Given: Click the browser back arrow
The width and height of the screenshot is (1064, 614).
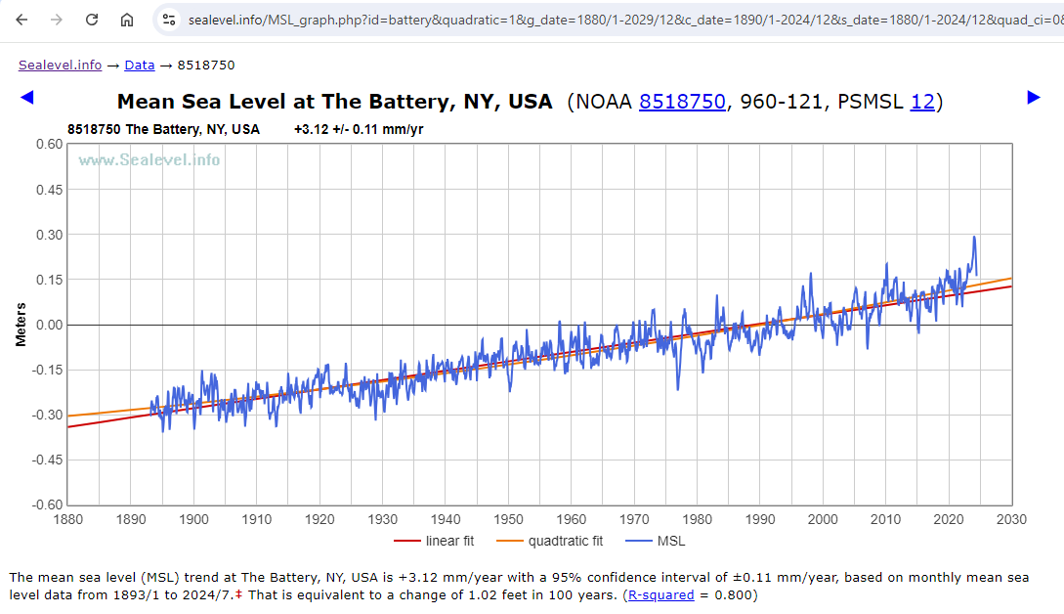Looking at the screenshot, I should click(21, 20).
